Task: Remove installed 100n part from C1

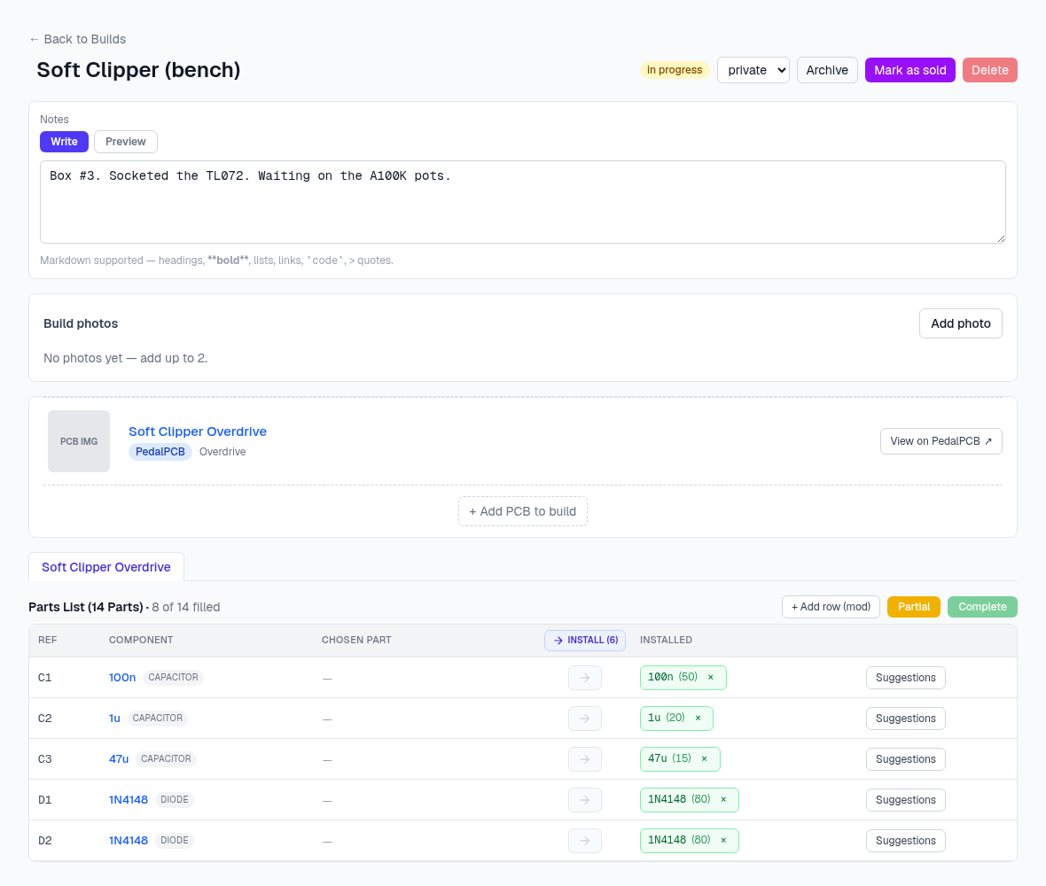Action: tap(710, 677)
